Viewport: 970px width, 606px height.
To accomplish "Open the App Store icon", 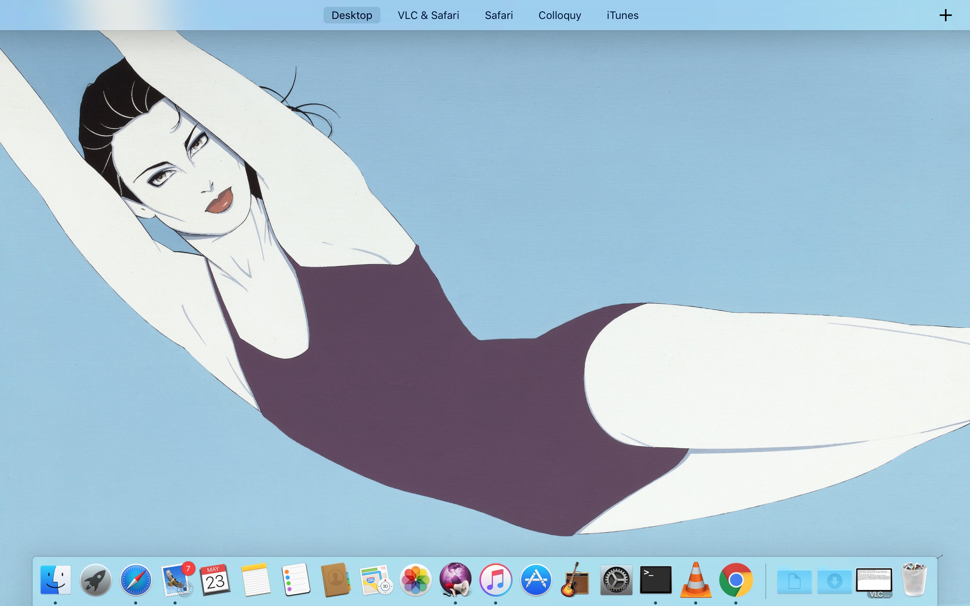I will (x=536, y=579).
